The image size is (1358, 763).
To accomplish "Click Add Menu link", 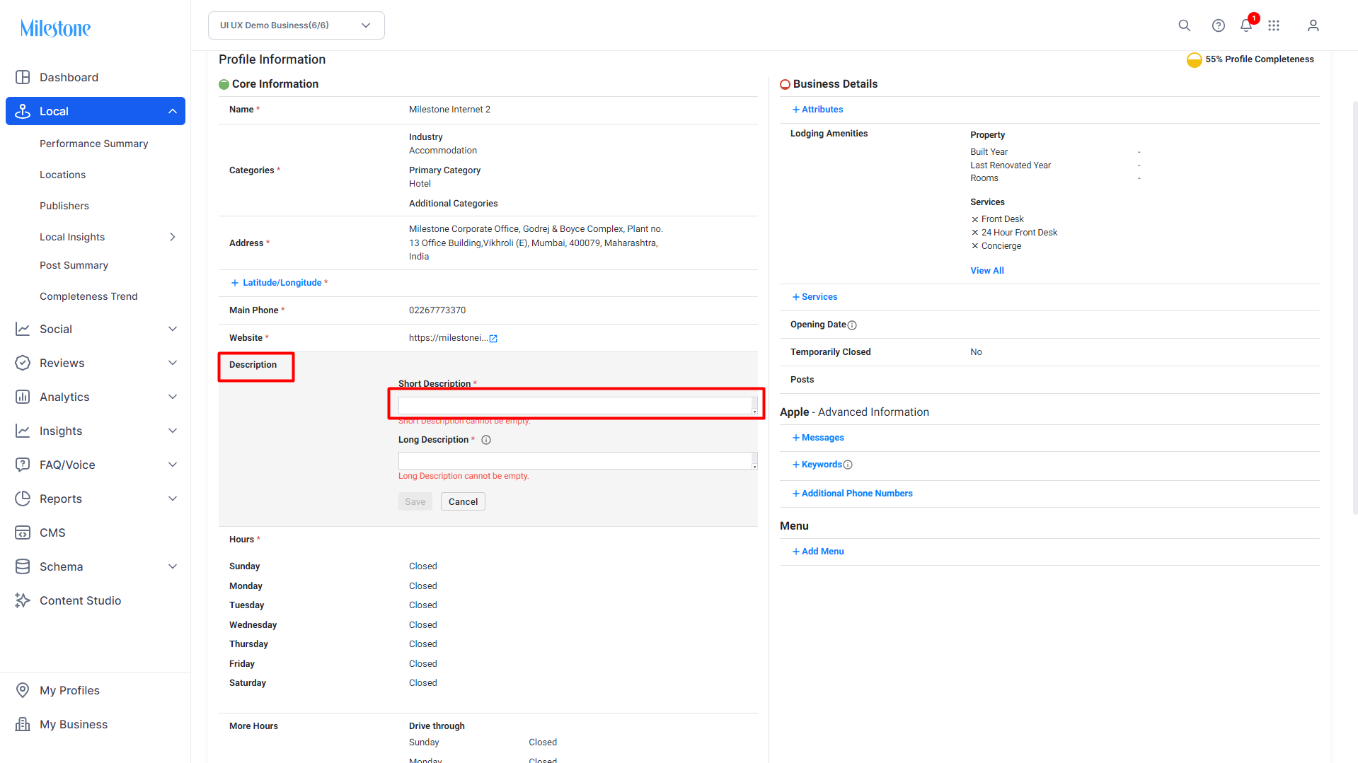I will [818, 552].
